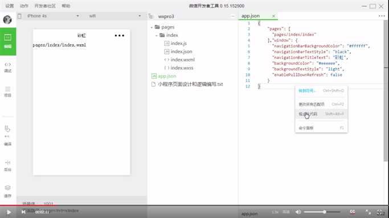Screen dimensions: 389x218
Task: Choose 转到符号 in the context menu
Action: tap(321, 91)
